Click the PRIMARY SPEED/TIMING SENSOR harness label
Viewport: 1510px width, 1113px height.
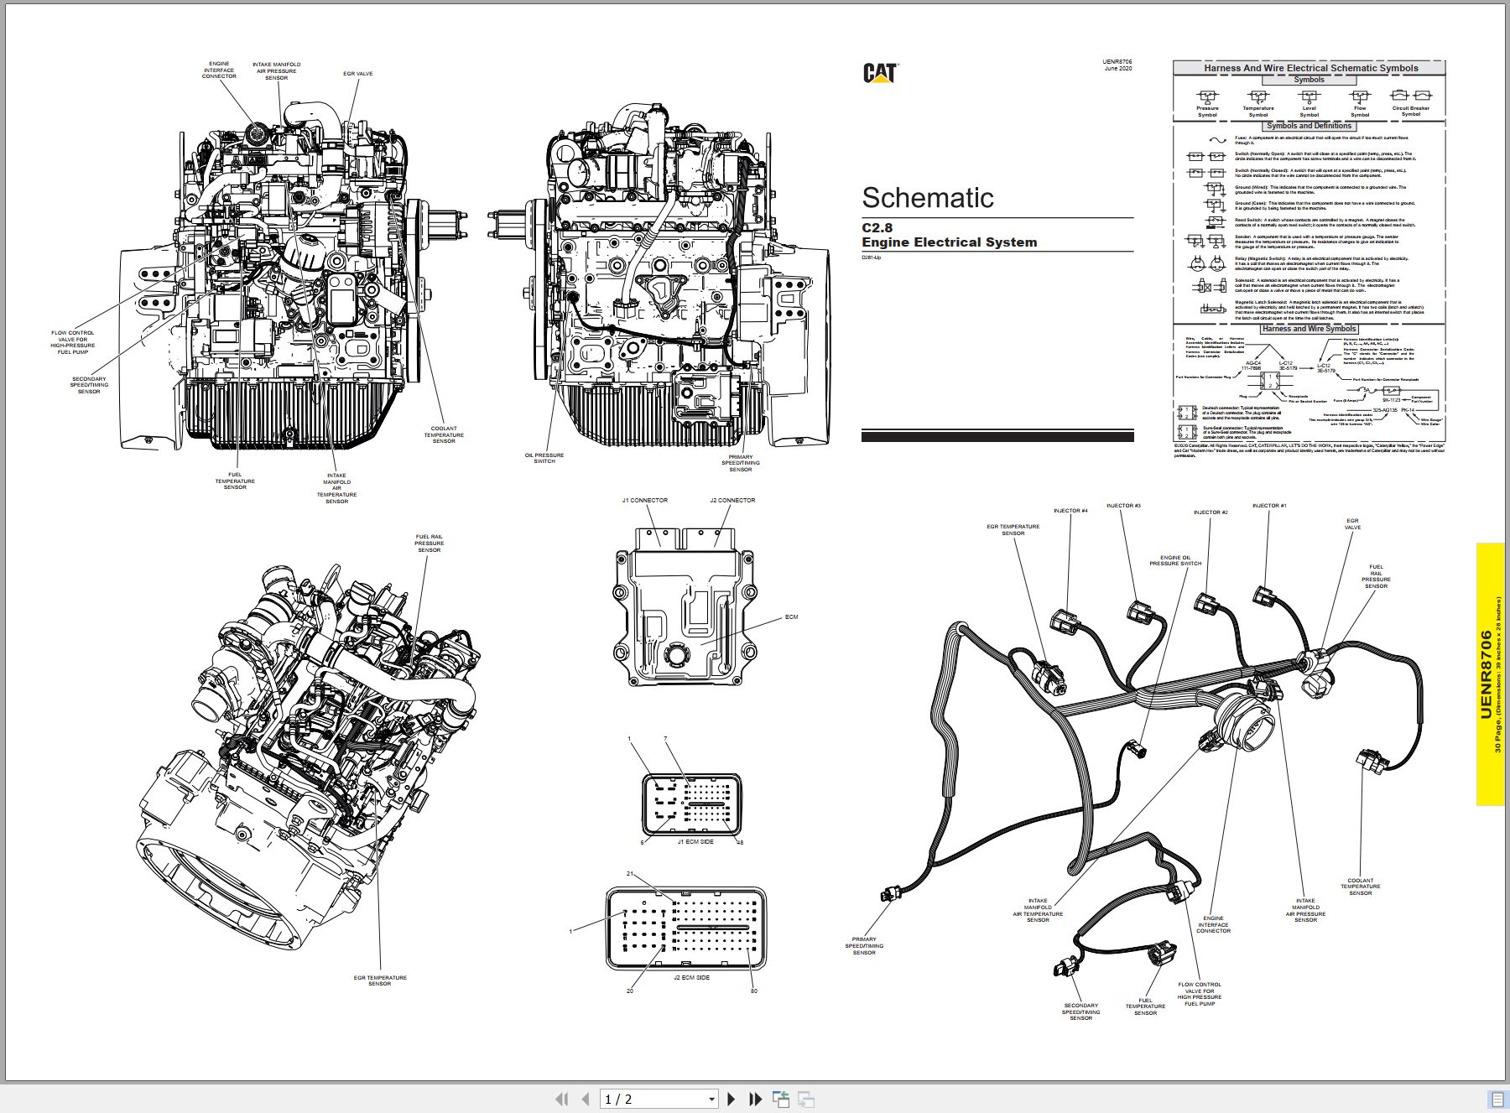pos(864,946)
